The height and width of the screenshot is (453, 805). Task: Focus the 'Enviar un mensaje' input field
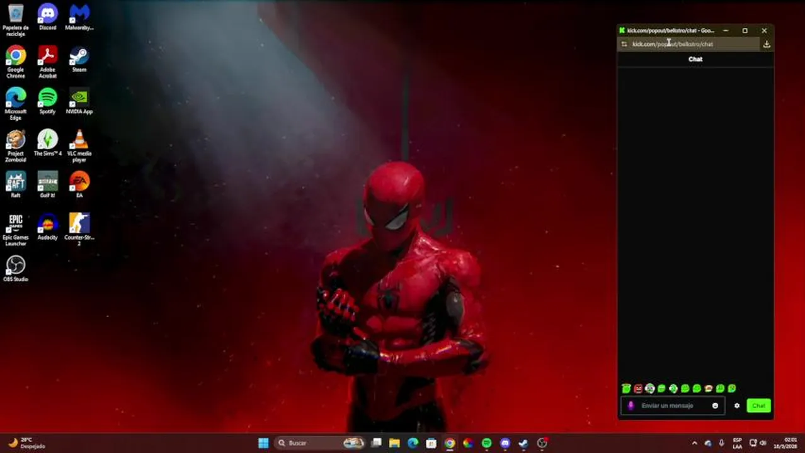[674, 406]
